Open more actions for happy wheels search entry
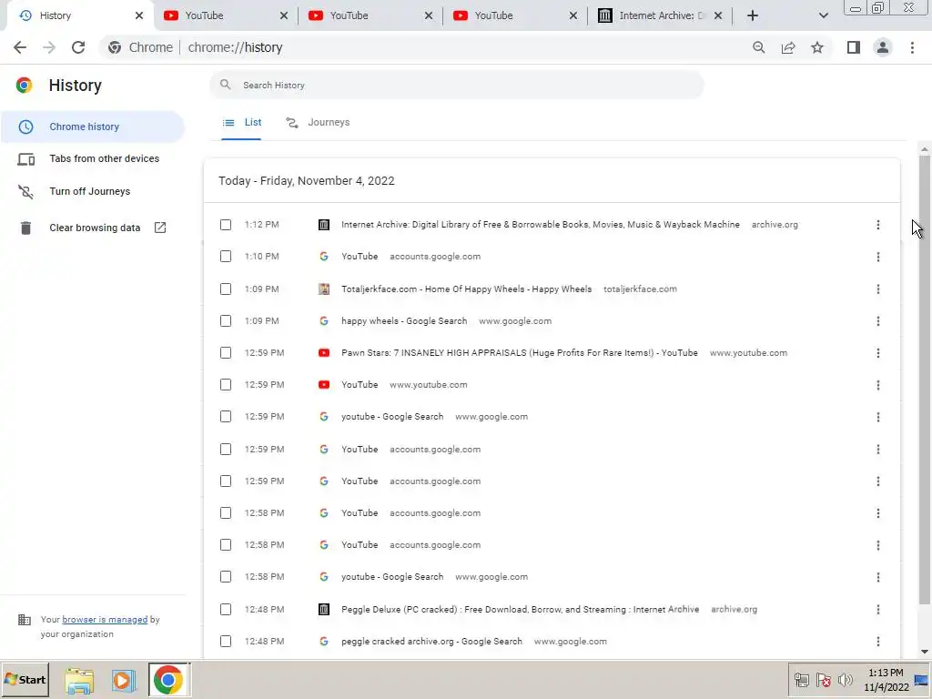This screenshot has width=932, height=699. (878, 321)
